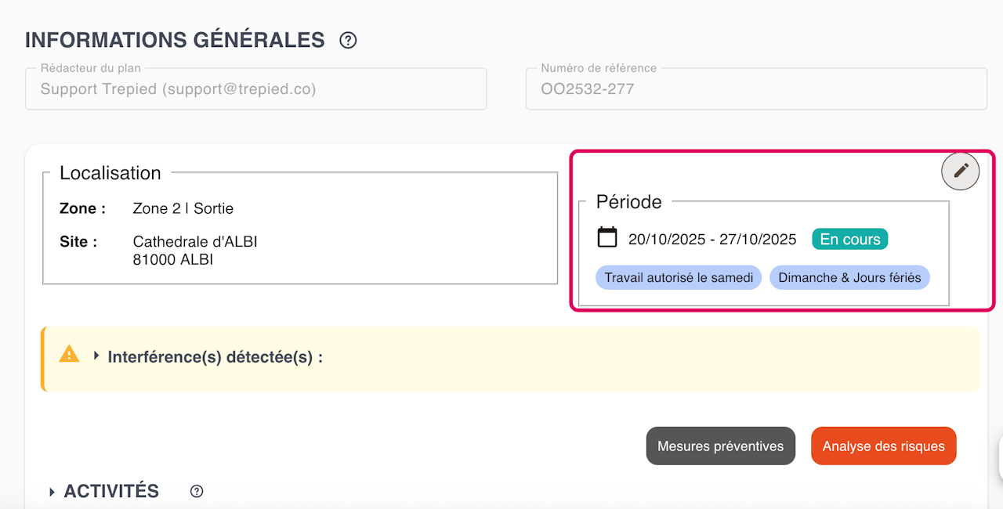The width and height of the screenshot is (1003, 509).
Task: Open help icon beside Informations Générales
Action: tap(348, 41)
